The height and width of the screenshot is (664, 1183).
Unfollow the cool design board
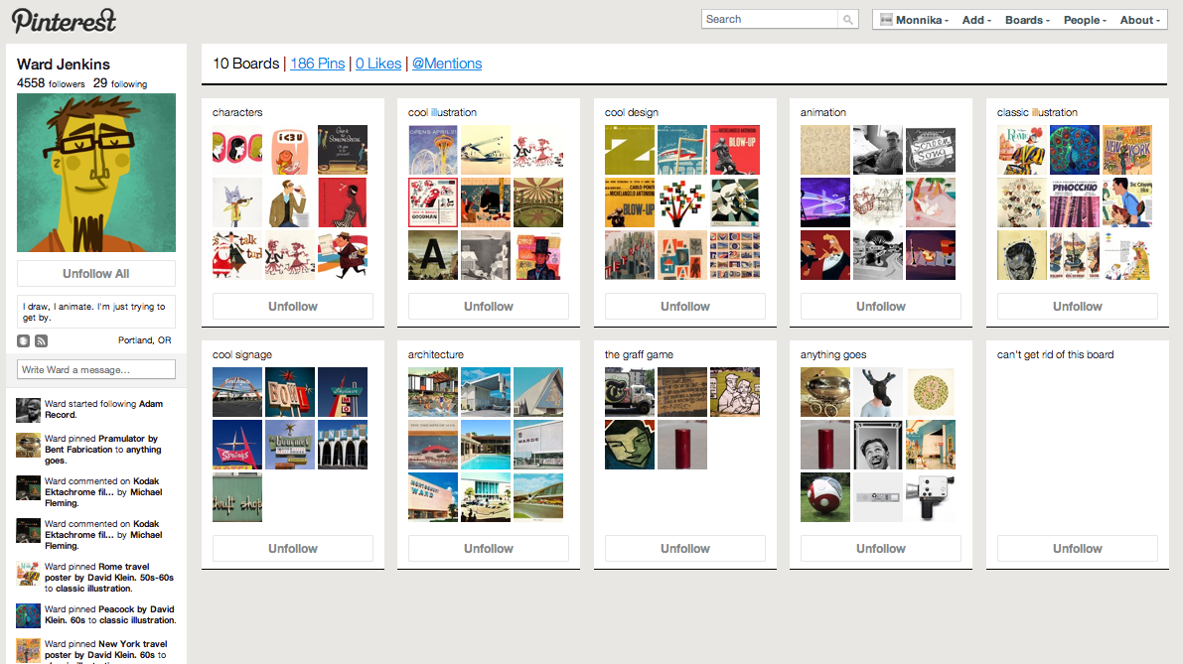coord(685,306)
